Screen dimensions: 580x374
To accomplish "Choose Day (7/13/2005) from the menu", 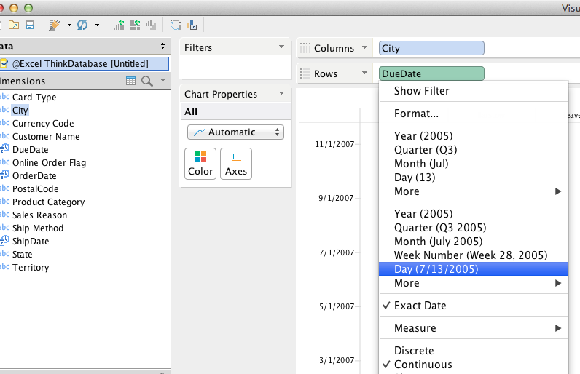I will (x=436, y=269).
